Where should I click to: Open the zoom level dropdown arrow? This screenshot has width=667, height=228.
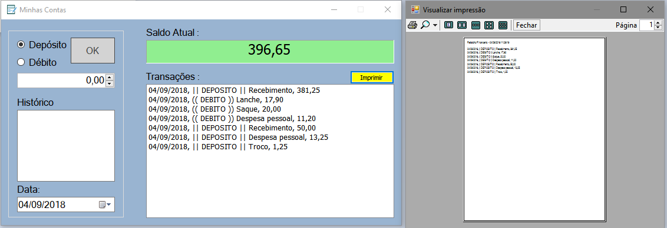point(435,25)
